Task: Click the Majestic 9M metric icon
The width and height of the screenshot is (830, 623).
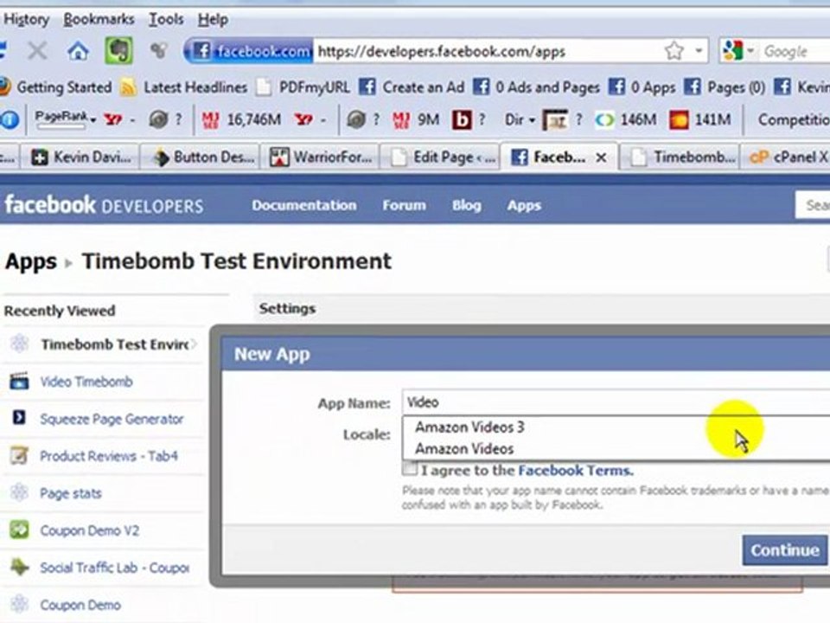Action: point(400,119)
